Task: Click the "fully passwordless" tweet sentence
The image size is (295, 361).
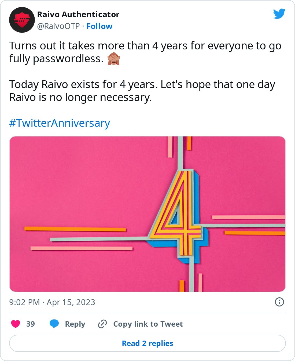Action: [56, 59]
